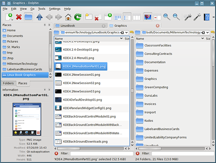The image size is (216, 163).
Task: Open the File menu
Action: [x=5, y=9]
